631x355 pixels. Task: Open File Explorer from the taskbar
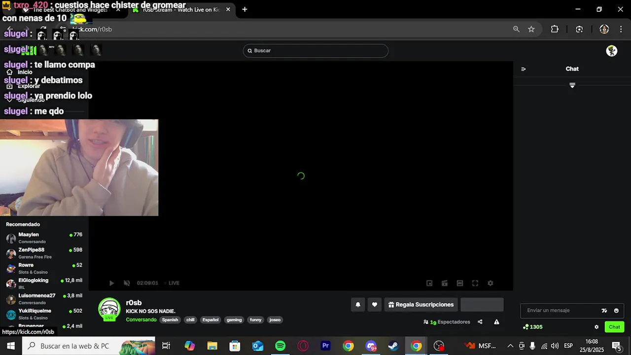(212, 346)
